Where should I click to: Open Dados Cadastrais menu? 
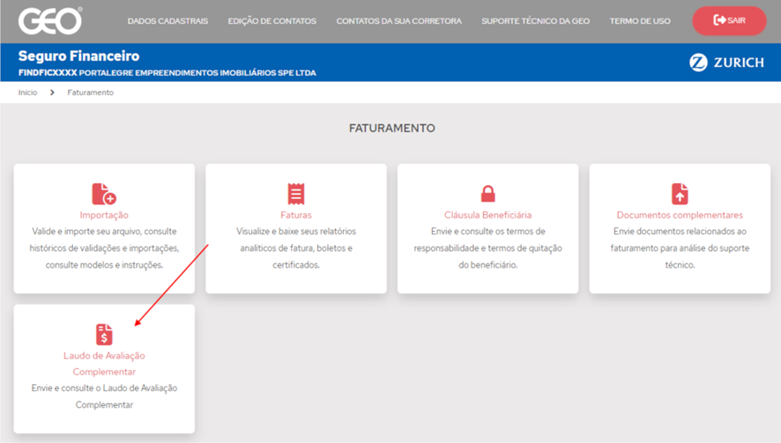pos(167,21)
